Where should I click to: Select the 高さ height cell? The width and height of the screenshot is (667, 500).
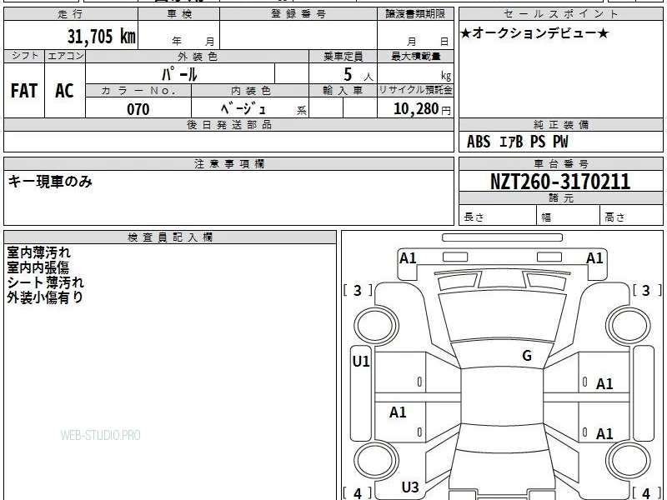pos(631,217)
